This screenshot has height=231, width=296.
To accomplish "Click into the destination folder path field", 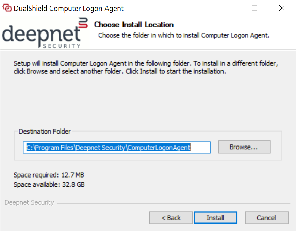I will point(116,147).
